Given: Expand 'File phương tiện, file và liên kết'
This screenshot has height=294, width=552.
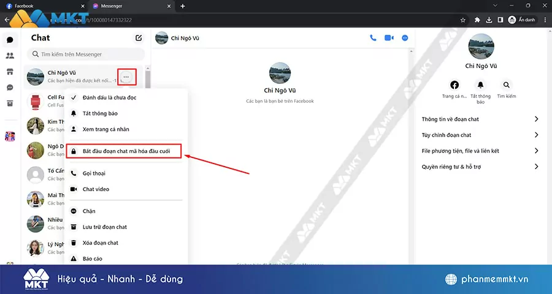Looking at the screenshot, I should click(x=480, y=151).
